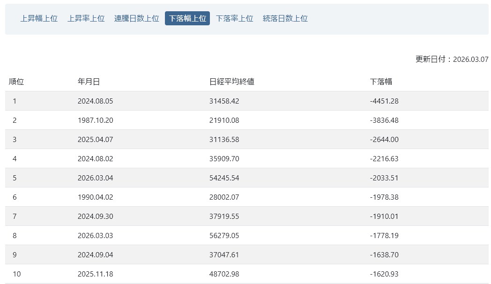Click the active 下落幅上位 tab
Screen dimensions: 491x284
187,18
